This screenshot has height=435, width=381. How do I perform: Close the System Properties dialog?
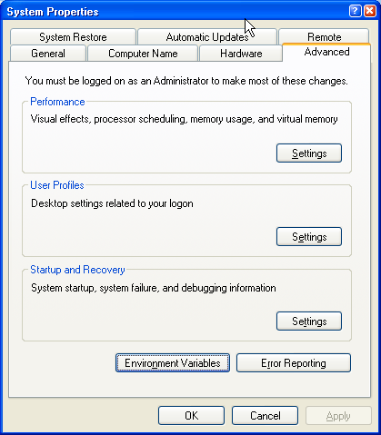370,11
